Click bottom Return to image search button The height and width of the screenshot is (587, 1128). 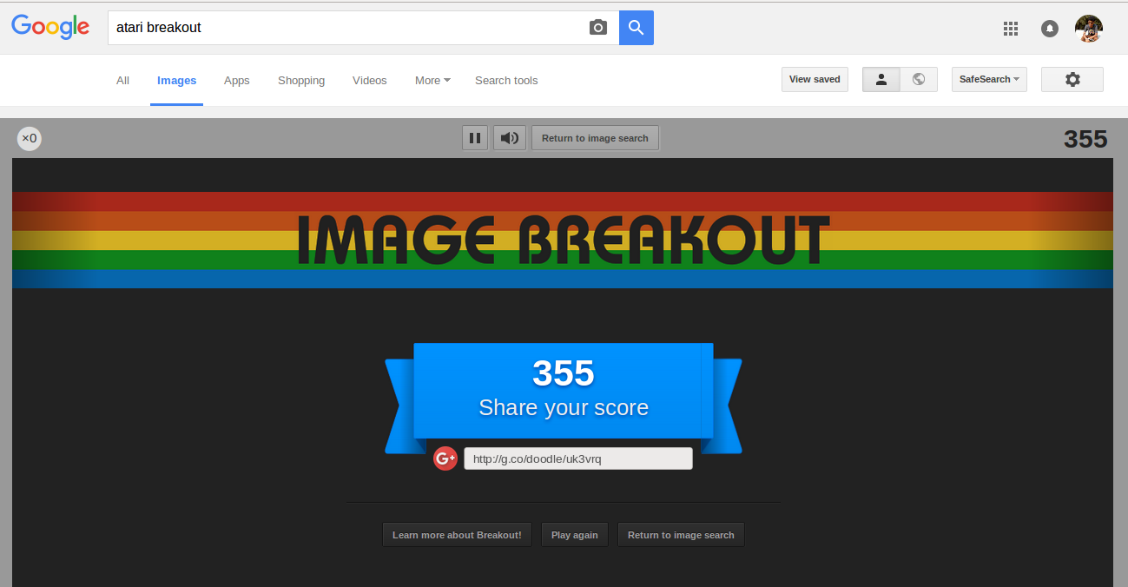click(x=681, y=535)
